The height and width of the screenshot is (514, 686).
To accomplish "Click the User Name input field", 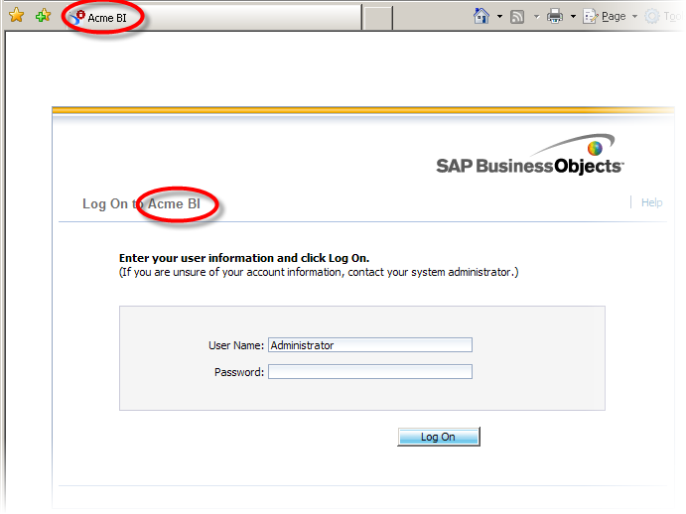I will pos(370,344).
